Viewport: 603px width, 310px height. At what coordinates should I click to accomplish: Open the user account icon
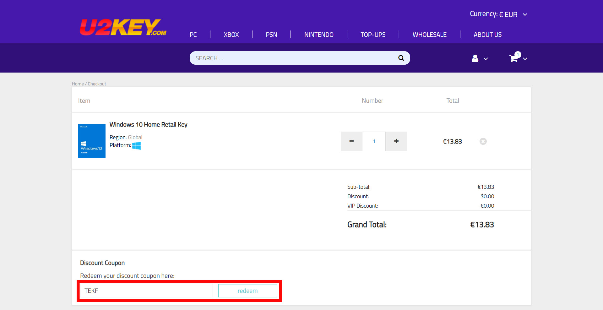click(x=475, y=58)
